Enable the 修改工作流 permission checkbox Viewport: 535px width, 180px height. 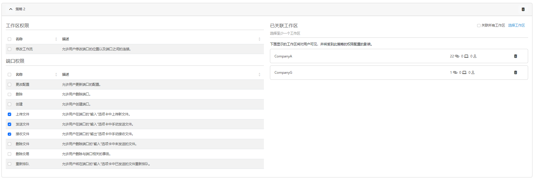pos(9,49)
